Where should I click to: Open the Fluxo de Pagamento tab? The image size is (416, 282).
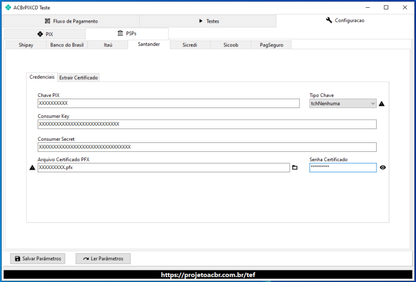71,21
